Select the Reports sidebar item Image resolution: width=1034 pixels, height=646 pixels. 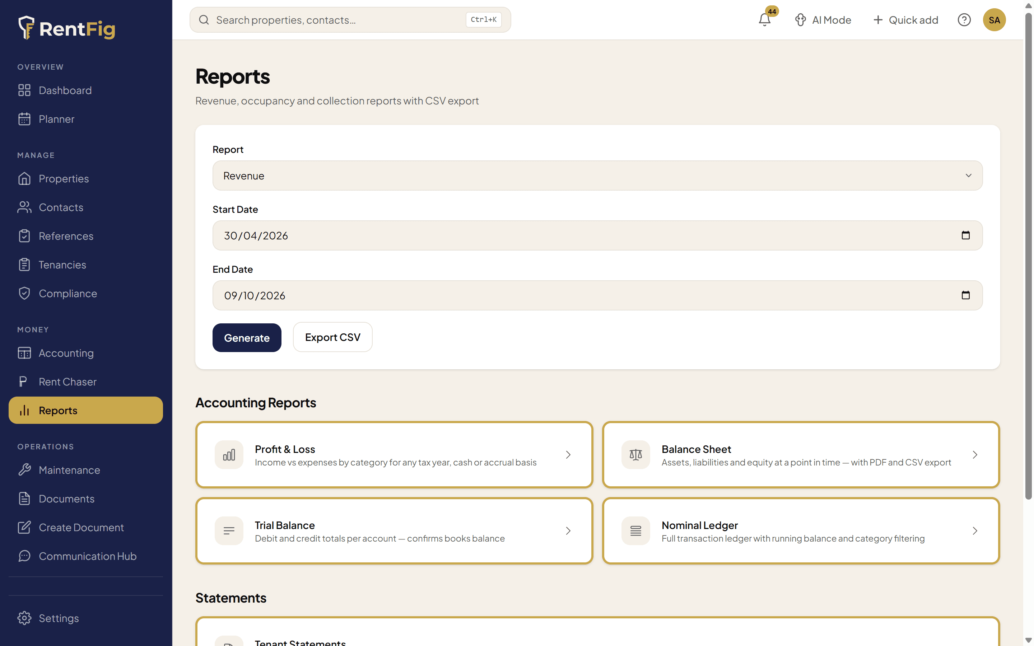85,410
